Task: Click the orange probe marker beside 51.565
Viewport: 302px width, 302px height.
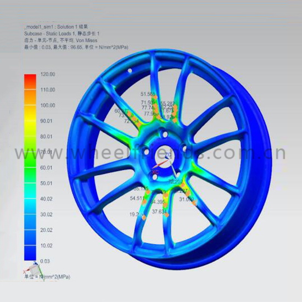Action: click(x=156, y=97)
